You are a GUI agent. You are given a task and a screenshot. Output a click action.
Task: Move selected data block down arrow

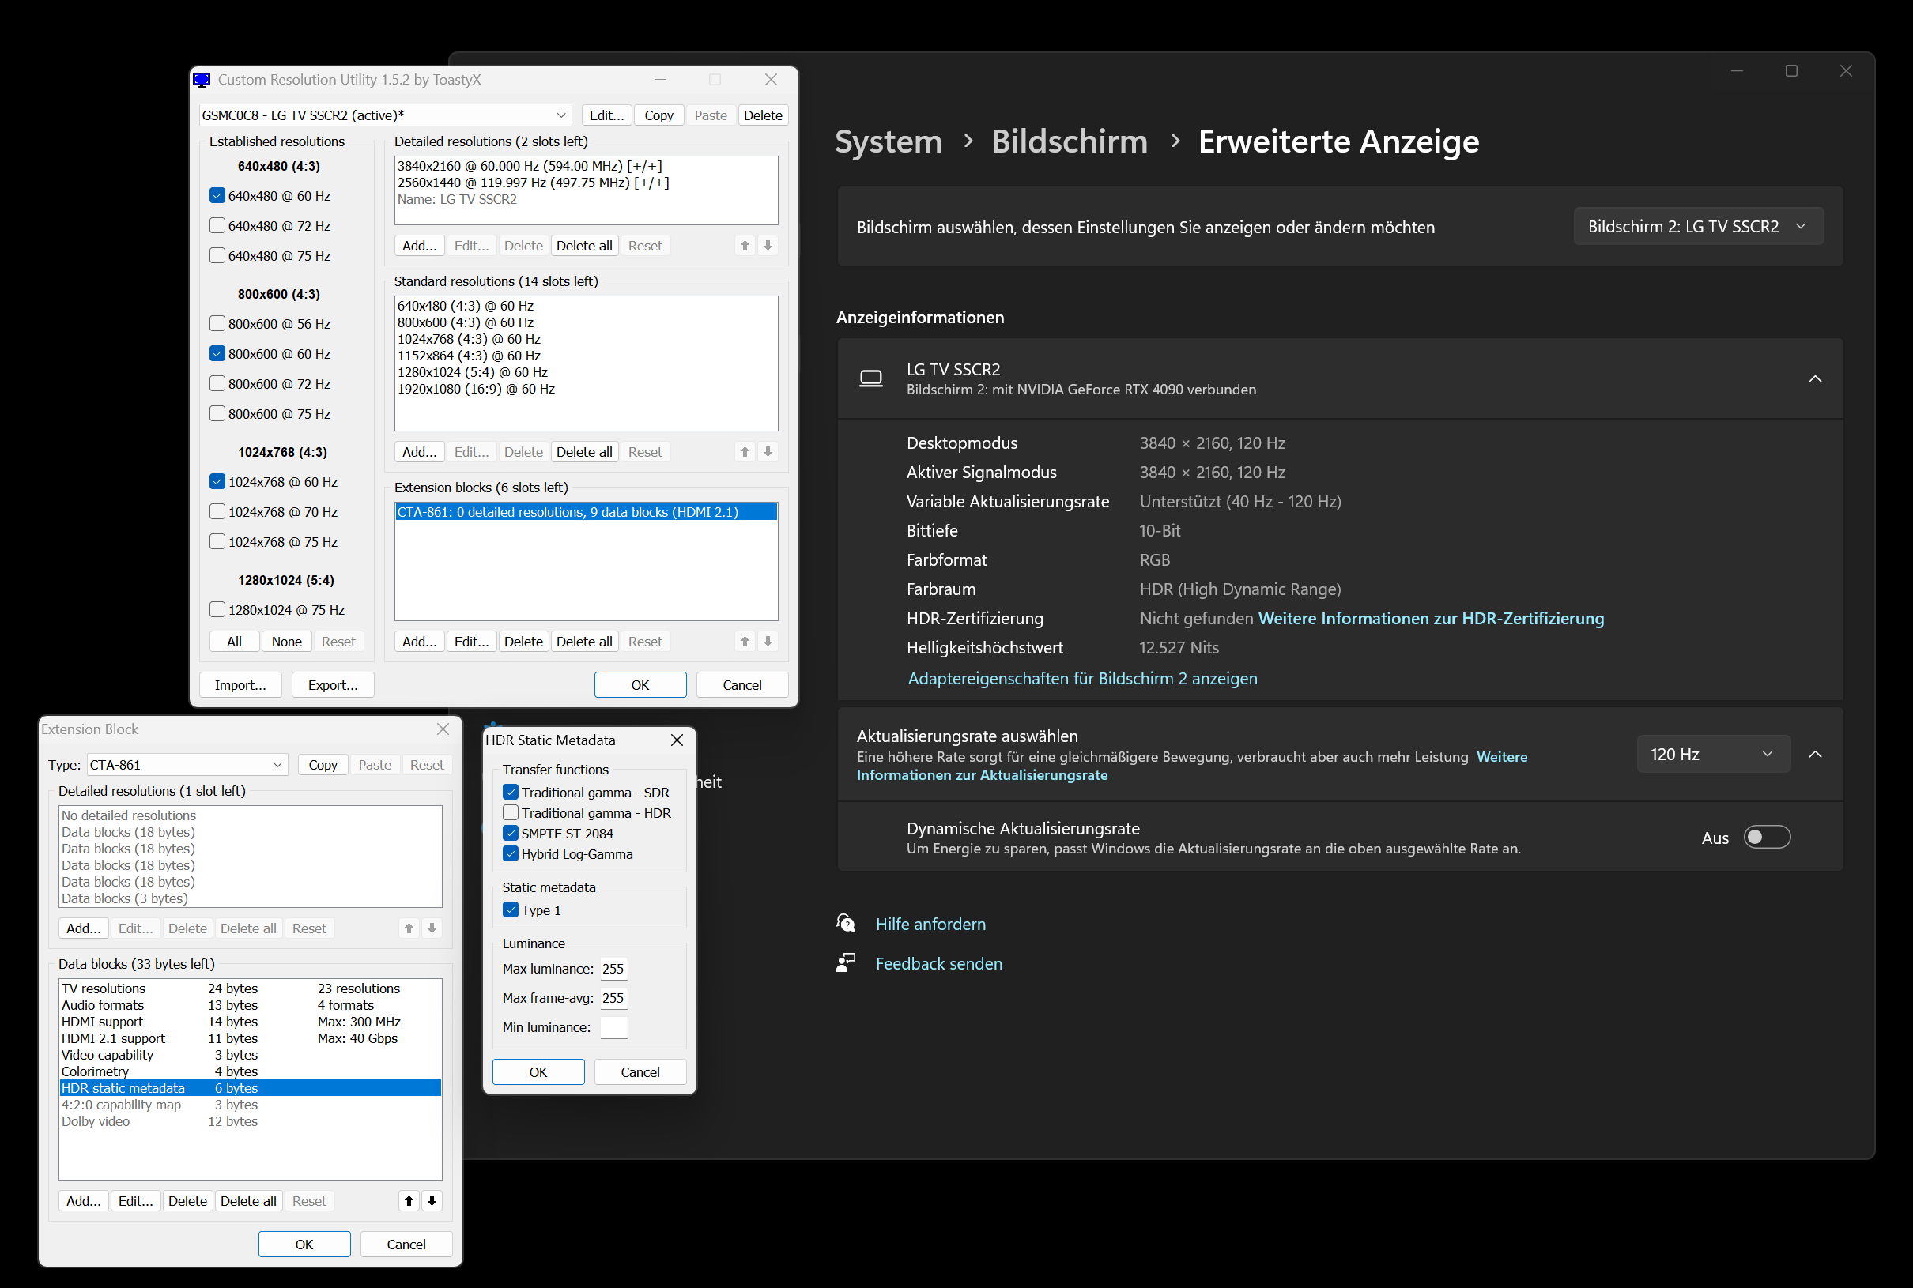pos(432,1200)
